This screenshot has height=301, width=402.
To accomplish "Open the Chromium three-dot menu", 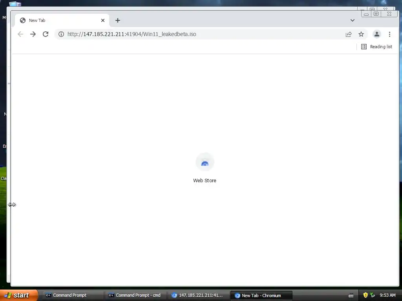I will tap(389, 34).
